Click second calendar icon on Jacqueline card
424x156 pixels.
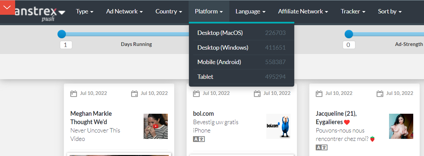point(380,93)
